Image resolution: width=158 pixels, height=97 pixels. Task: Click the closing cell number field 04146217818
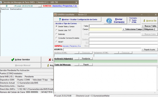click(x=47, y=92)
